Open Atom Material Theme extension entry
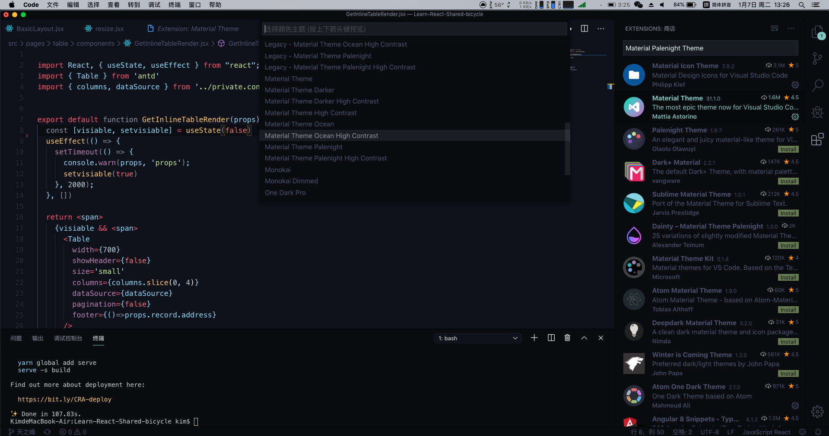Screen dimensions: 829x436 click(x=710, y=300)
